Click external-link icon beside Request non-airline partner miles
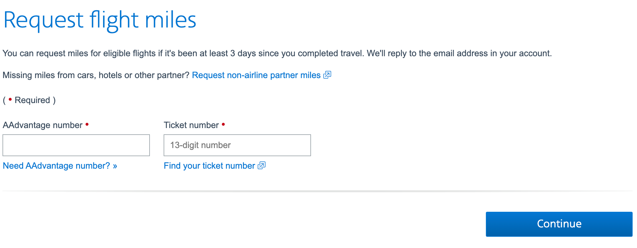Screen dimensions: 637x248 point(327,75)
